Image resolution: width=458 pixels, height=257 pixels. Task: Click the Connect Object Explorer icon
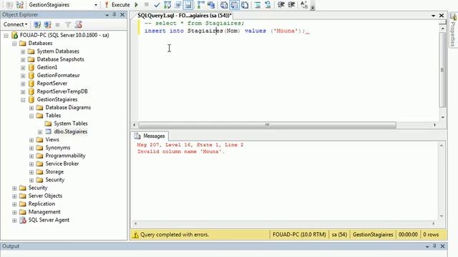[x=37, y=25]
